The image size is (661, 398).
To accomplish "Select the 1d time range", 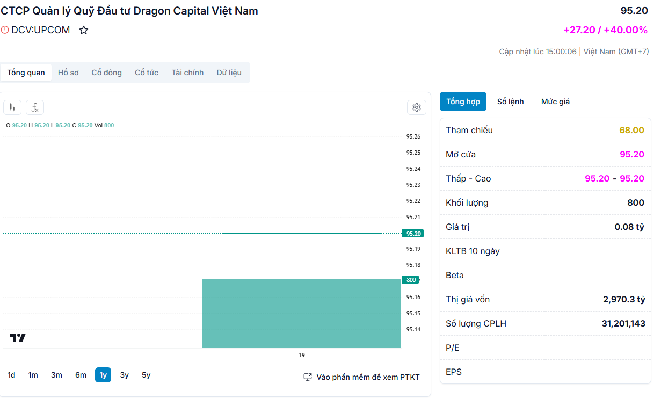I will [x=11, y=375].
